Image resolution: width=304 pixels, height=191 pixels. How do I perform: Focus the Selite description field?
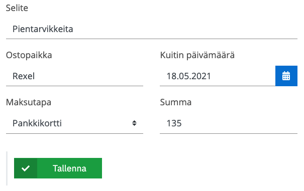pyautogui.click(x=152, y=29)
